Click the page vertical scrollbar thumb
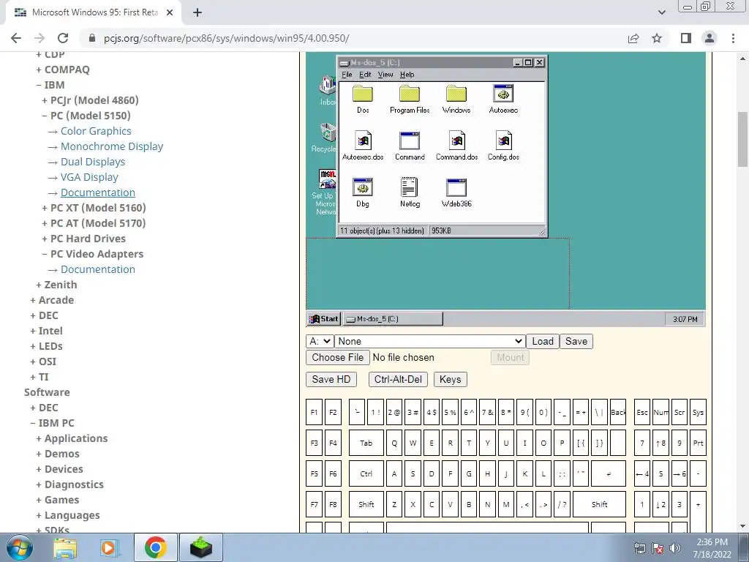This screenshot has width=749, height=562. click(743, 139)
